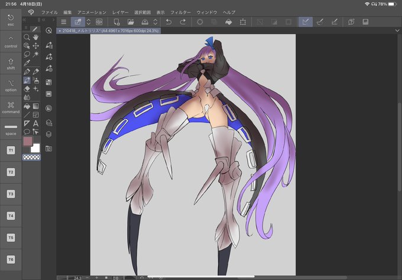Open the ウィンドウ menu
402x280 pixels.
(207, 12)
